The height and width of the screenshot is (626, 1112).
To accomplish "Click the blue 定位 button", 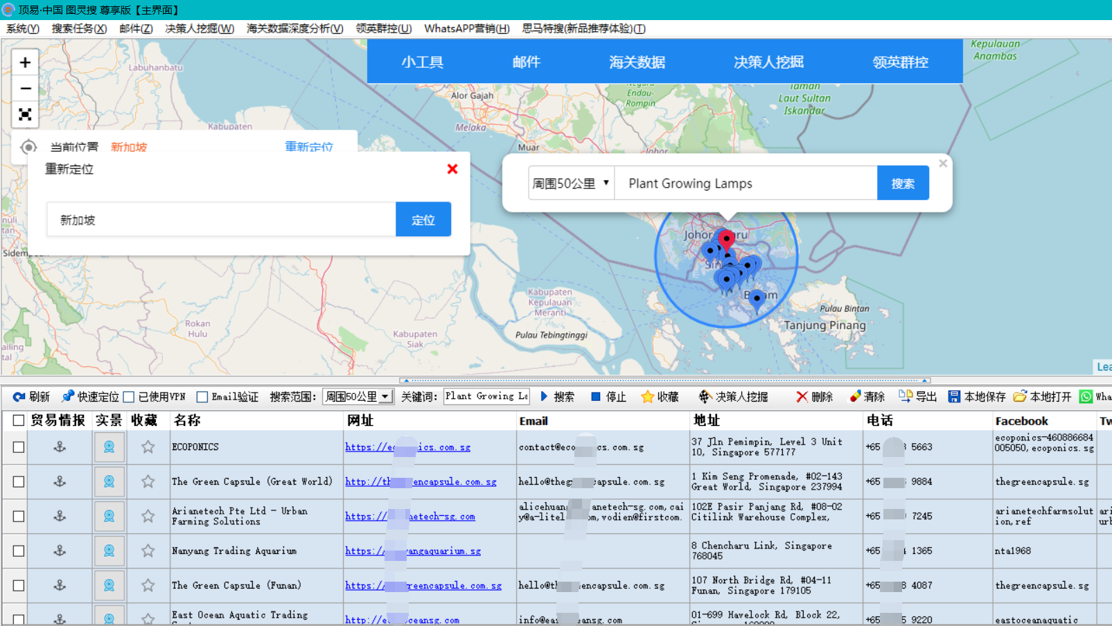I will 423,220.
